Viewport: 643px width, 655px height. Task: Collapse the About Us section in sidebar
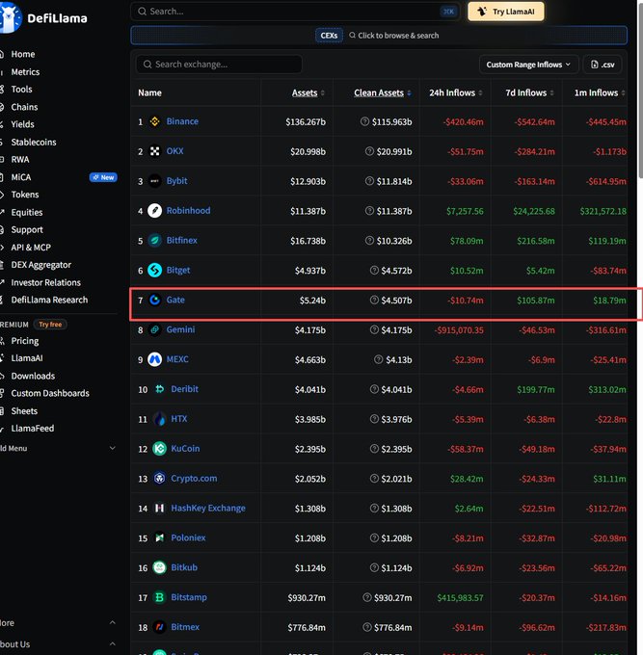(x=113, y=643)
